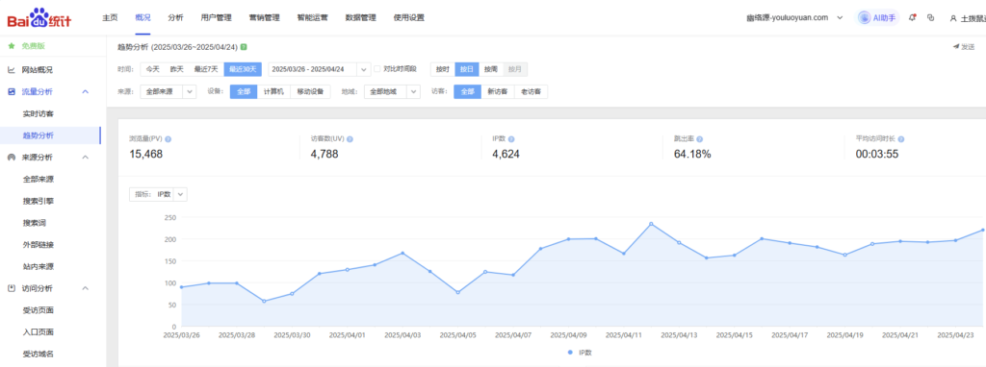The height and width of the screenshot is (367, 986).
Task: Collapse the 访问分析 section chevron
Action: 86,288
